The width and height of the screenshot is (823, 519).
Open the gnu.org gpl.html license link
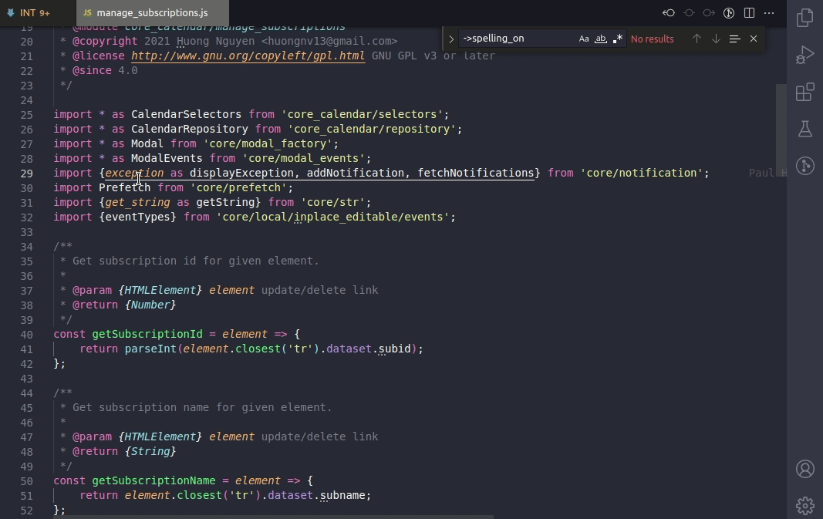(248, 56)
